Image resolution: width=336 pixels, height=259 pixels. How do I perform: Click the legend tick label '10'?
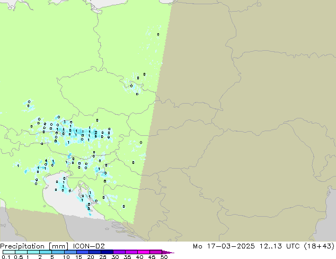(x=66, y=257)
